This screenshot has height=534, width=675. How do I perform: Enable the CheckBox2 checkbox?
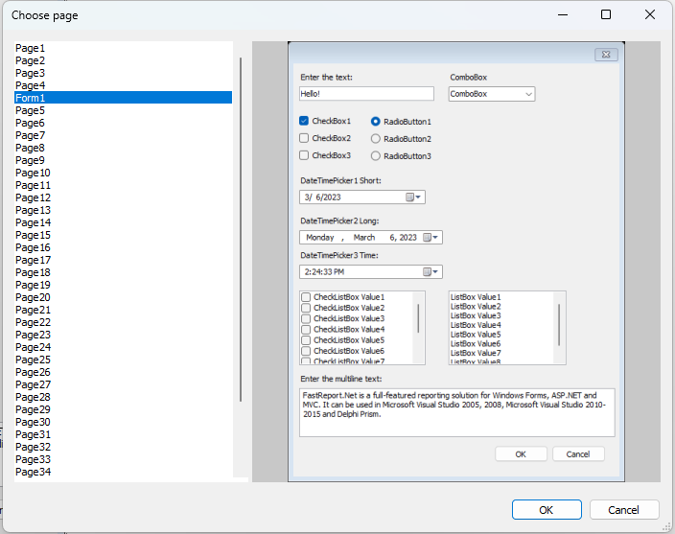[304, 139]
